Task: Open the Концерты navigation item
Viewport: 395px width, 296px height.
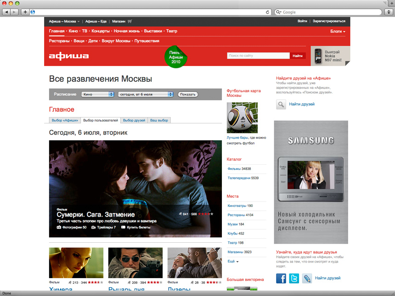Action: pos(101,31)
